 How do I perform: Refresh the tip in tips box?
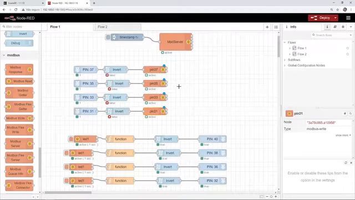[x=346, y=163]
